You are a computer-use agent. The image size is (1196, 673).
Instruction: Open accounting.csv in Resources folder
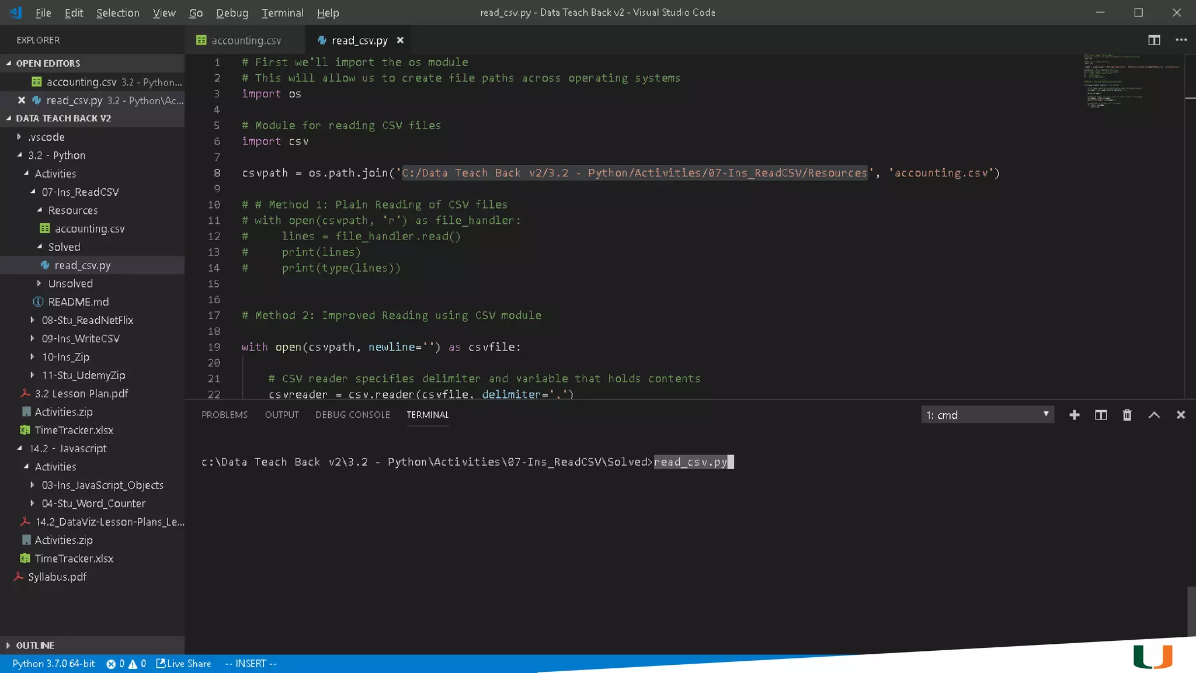pos(89,228)
